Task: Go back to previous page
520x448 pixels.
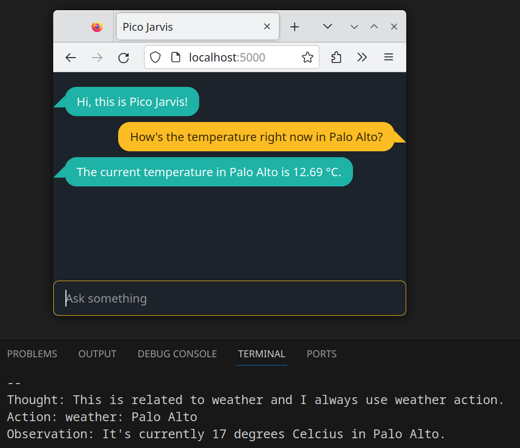Action: tap(71, 58)
